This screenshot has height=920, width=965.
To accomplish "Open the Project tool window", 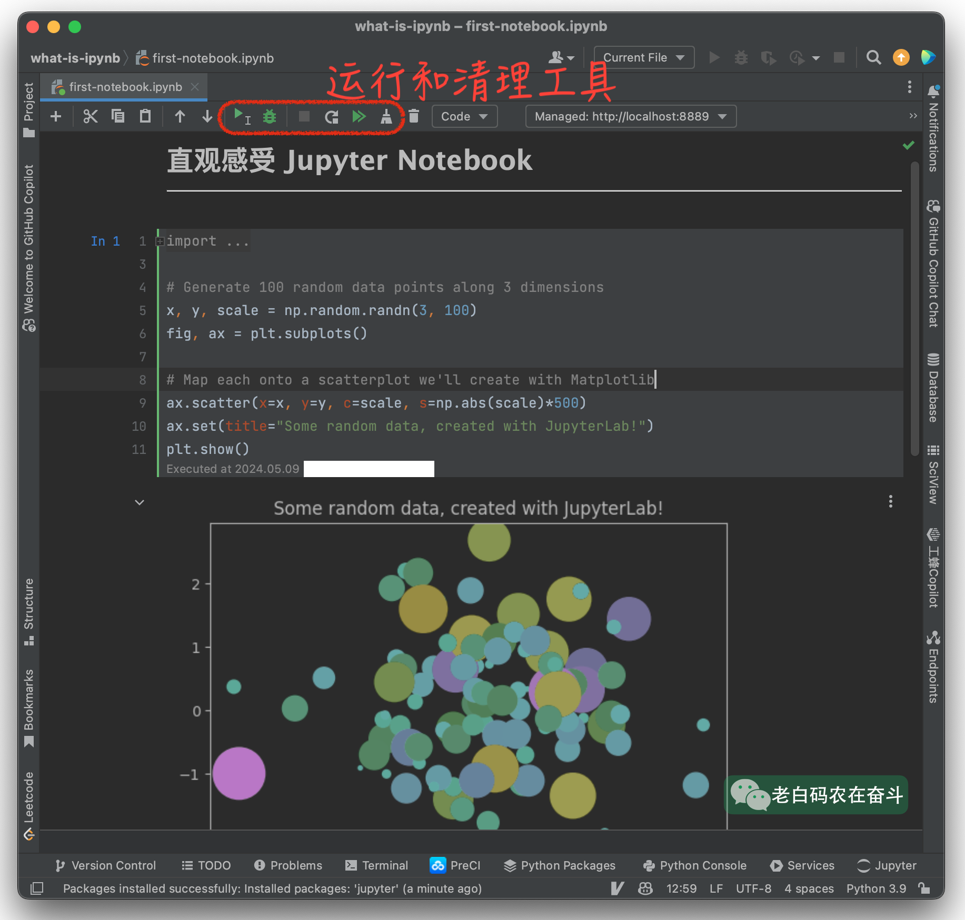I will click(29, 110).
